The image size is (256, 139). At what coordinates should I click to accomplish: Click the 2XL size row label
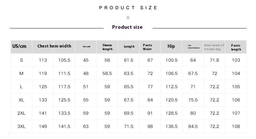tap(21, 113)
